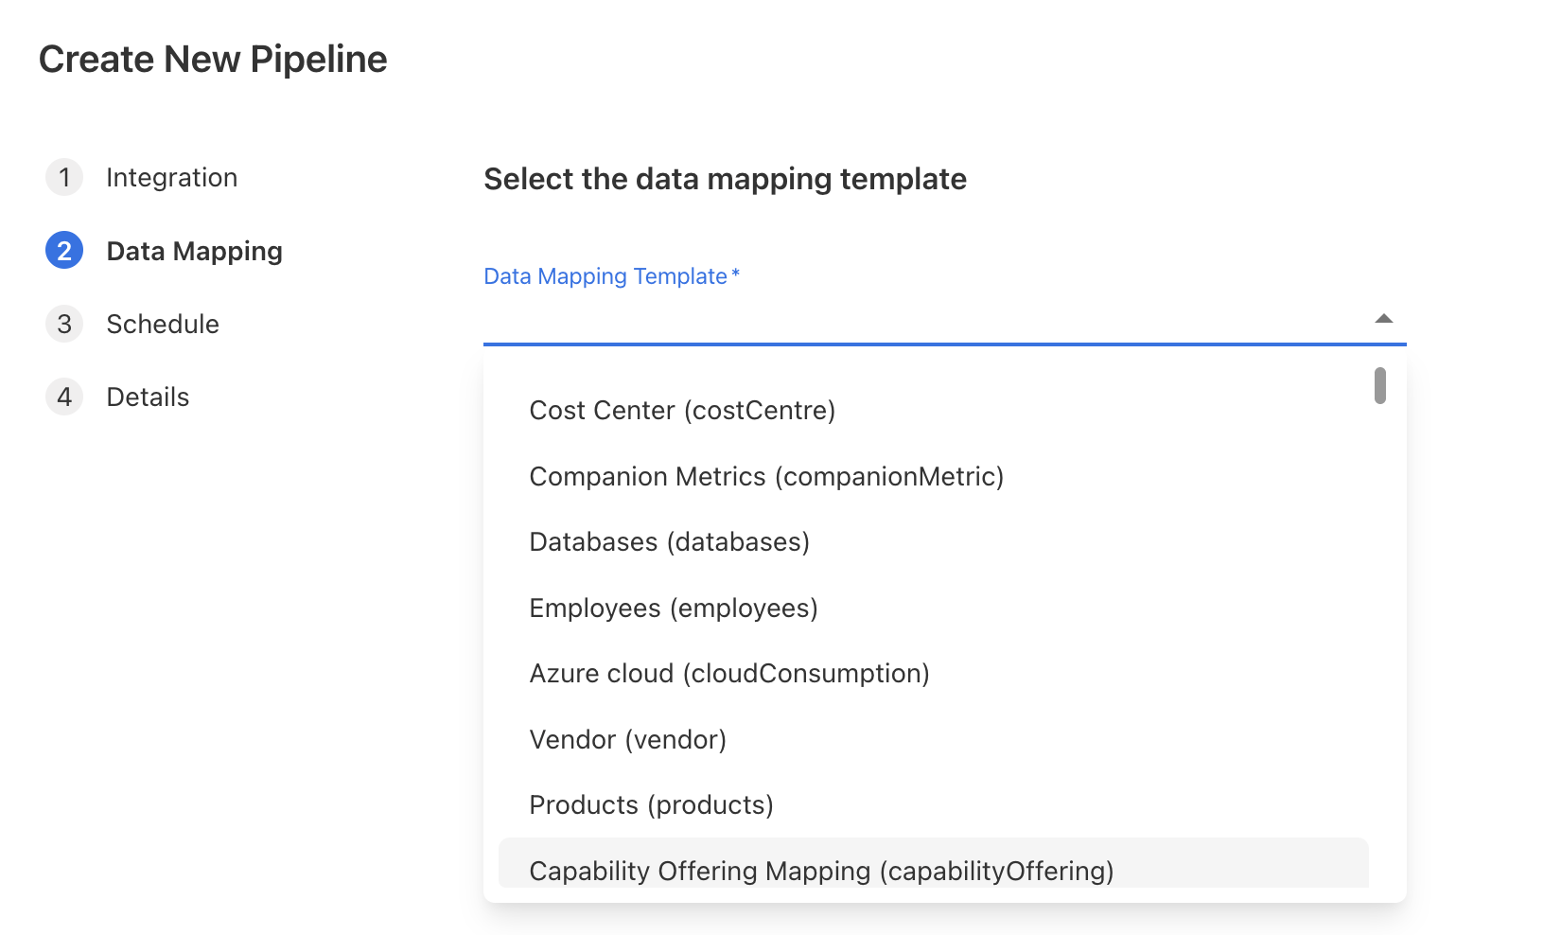
Task: Select the Employees template
Action: coord(674,608)
